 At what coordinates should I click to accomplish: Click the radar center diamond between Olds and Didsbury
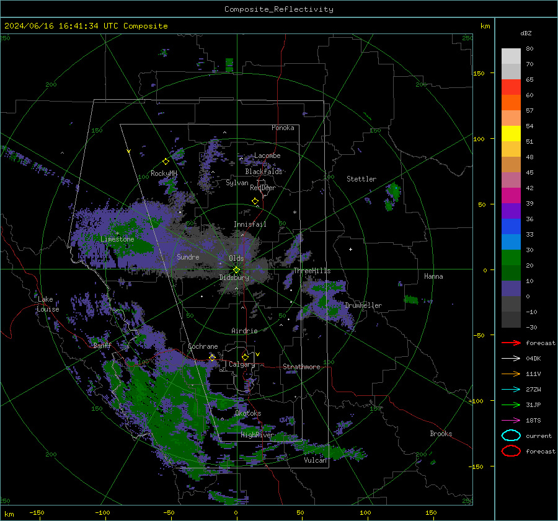pos(236,270)
